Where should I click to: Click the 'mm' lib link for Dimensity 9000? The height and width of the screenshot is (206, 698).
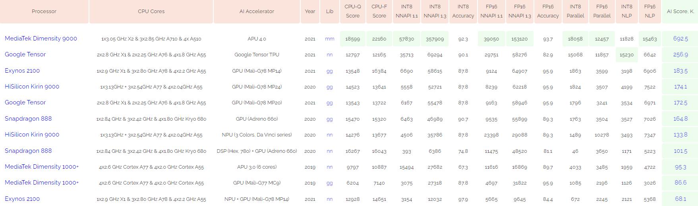click(329, 39)
